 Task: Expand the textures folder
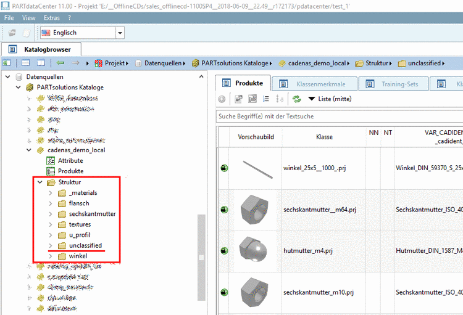coord(51,224)
